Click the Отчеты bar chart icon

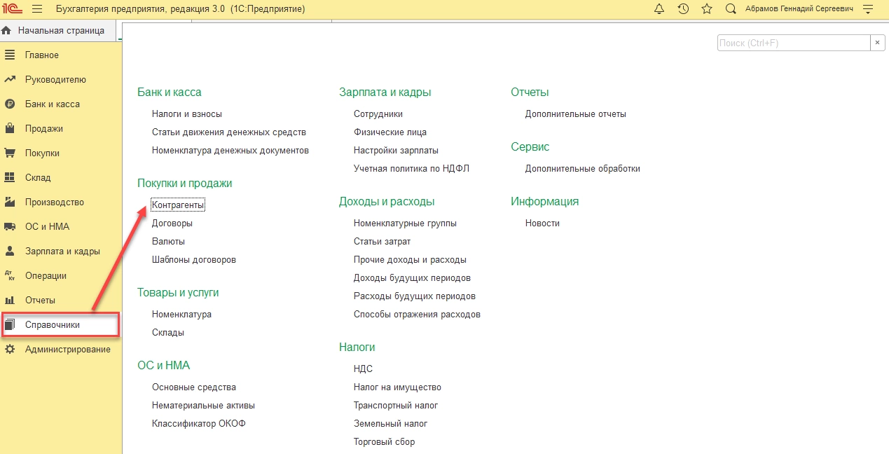(10, 301)
